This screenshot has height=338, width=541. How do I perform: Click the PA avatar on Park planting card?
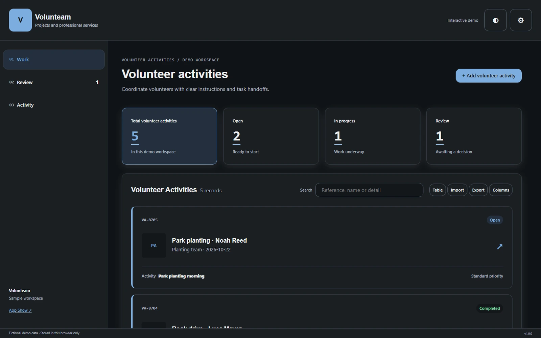pos(154,246)
